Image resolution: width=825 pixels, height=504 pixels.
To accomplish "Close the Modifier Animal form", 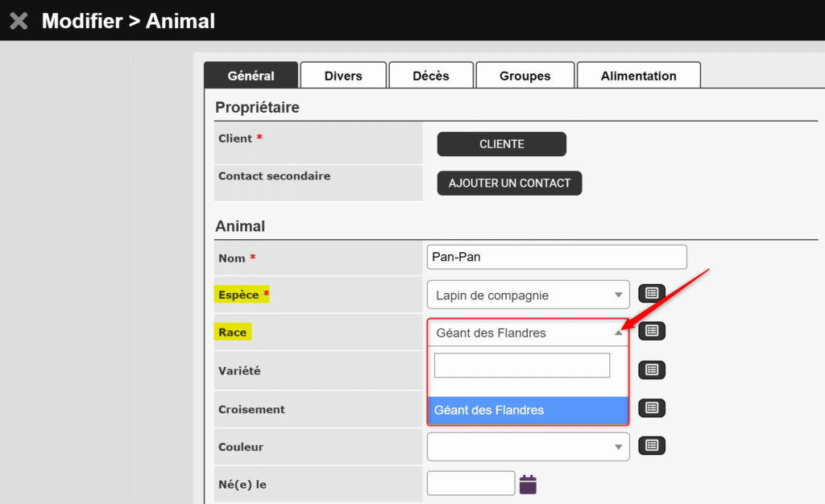I will pos(19,21).
